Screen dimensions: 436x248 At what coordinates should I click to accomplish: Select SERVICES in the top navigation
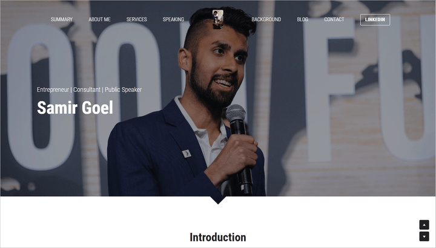click(136, 19)
